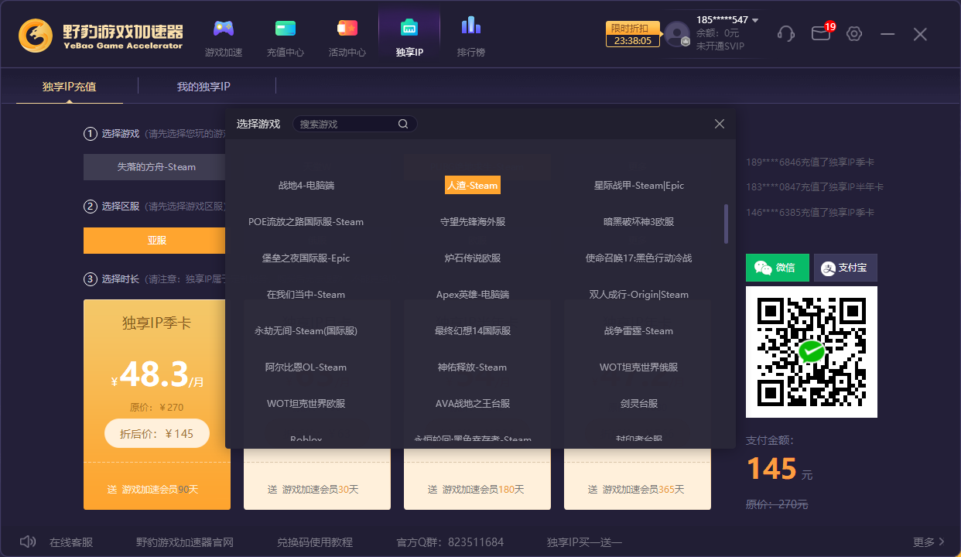
Task: Select 堡垒之夜国际服-Epic game
Action: click(306, 258)
